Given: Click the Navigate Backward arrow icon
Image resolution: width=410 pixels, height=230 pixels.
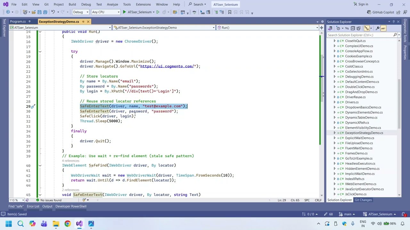Looking at the screenshot, I should 8,12.
